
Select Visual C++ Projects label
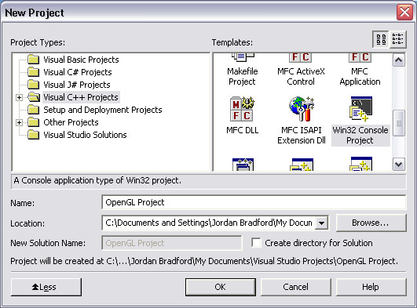81,97
